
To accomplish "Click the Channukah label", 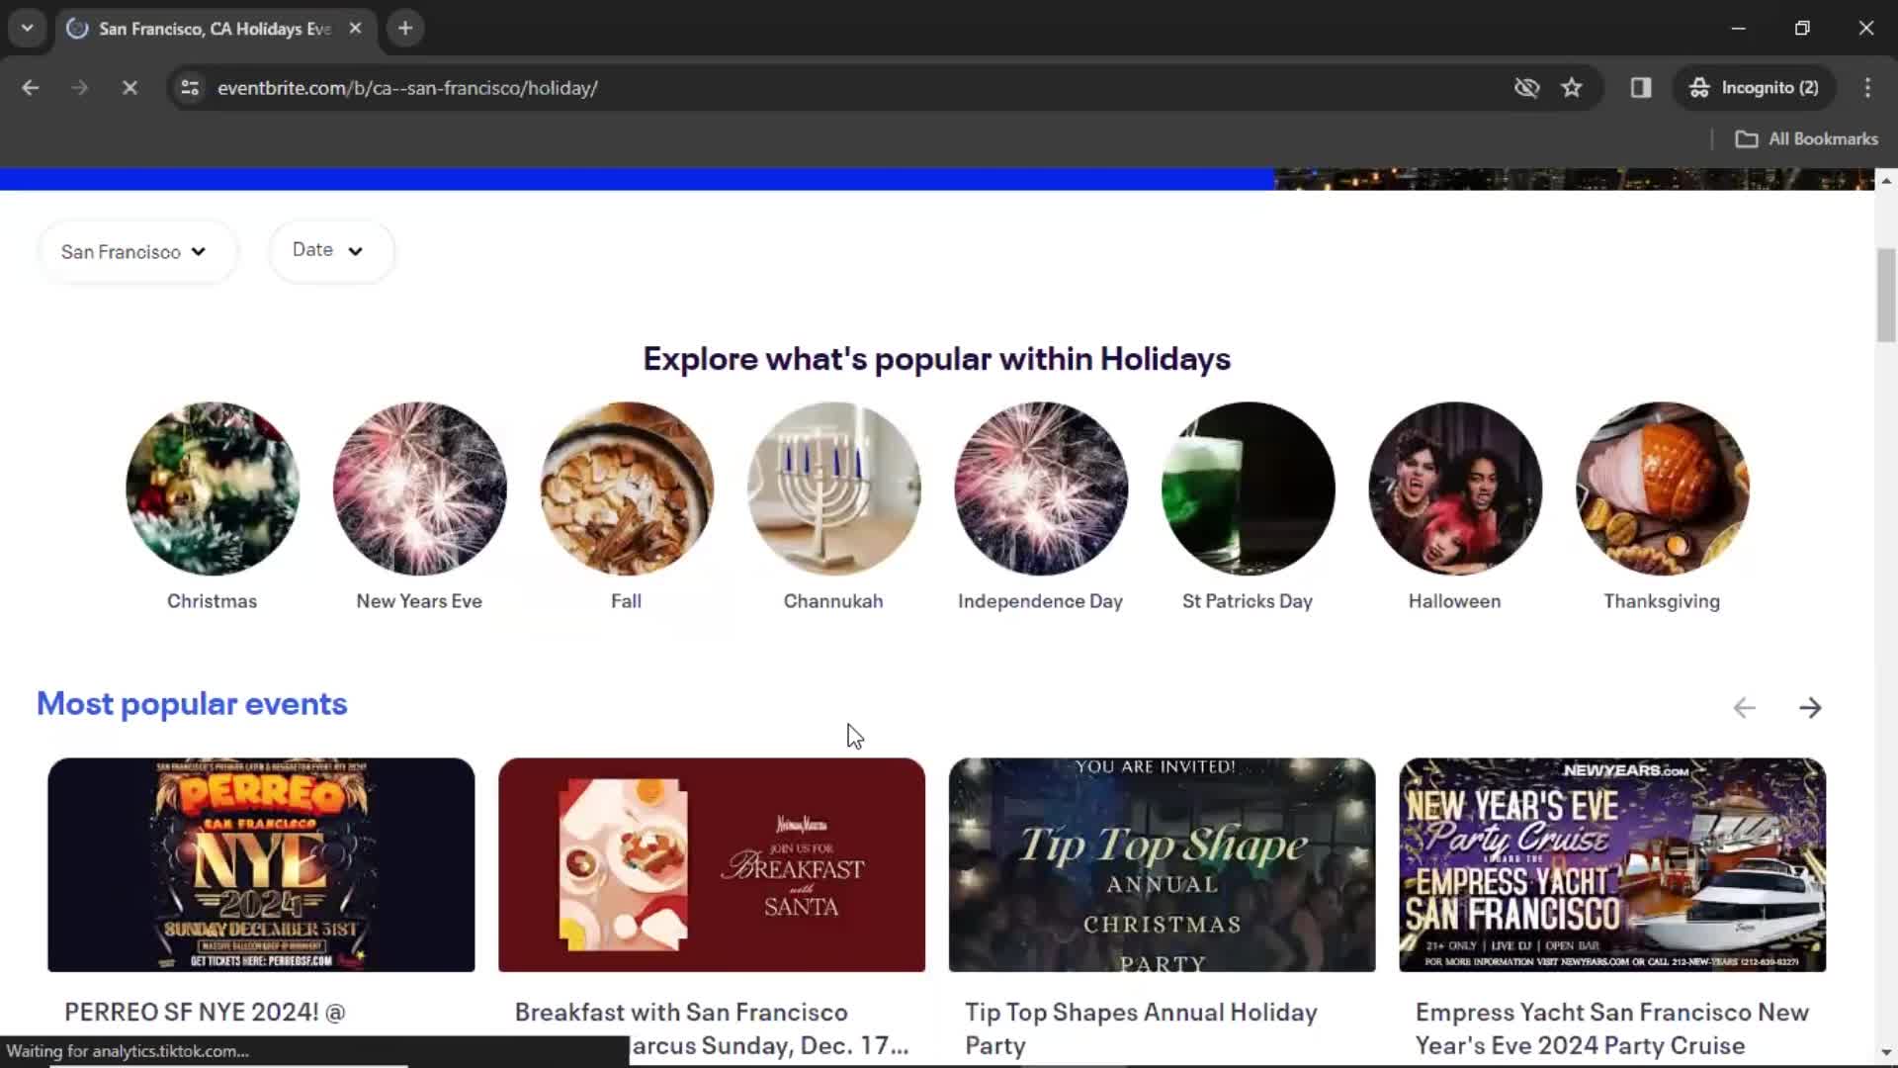I will pos(833,601).
